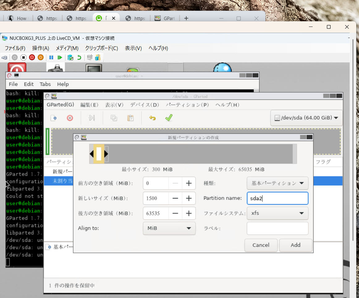Open ファイル(F) menu in VM connection window
The image size is (359, 298).
15,48
